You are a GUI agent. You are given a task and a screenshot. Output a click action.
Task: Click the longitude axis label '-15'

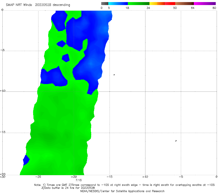click(x=109, y=177)
